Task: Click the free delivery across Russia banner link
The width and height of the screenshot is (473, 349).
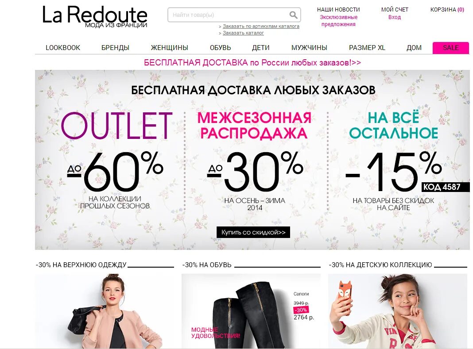Action: click(x=252, y=63)
